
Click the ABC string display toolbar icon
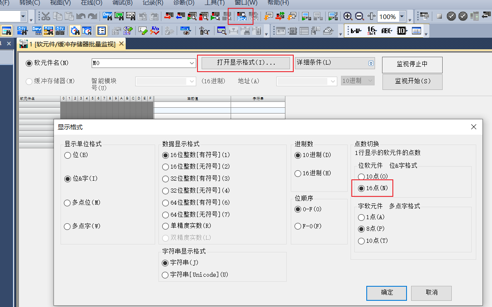pyautogui.click(x=387, y=31)
